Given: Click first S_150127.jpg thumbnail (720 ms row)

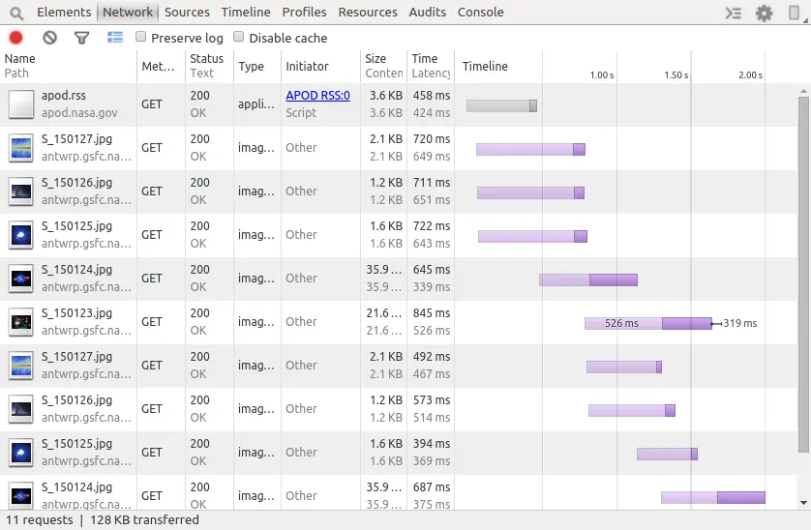Looking at the screenshot, I should click(x=20, y=148).
